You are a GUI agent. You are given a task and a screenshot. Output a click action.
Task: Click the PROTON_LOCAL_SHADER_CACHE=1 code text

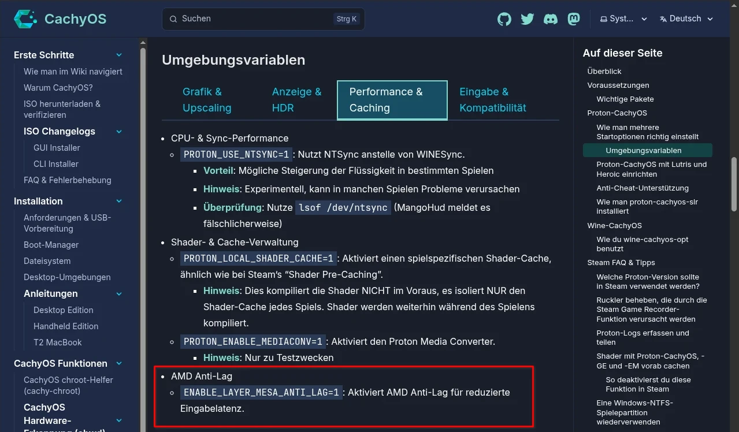(259, 259)
